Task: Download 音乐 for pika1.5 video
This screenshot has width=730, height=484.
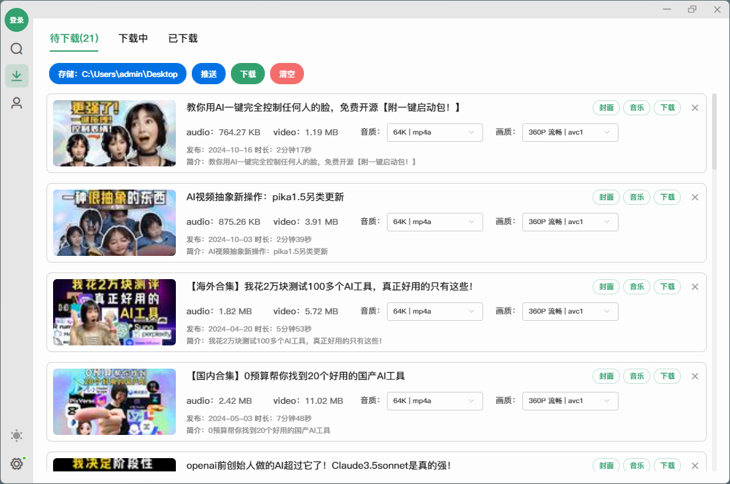Action: [637, 197]
